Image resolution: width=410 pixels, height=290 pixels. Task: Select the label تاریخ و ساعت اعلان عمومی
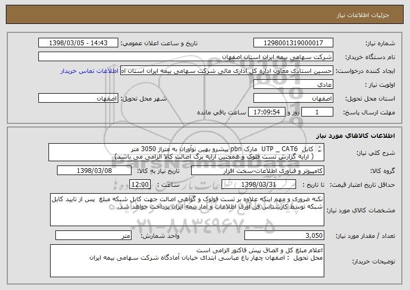[x=159, y=43]
